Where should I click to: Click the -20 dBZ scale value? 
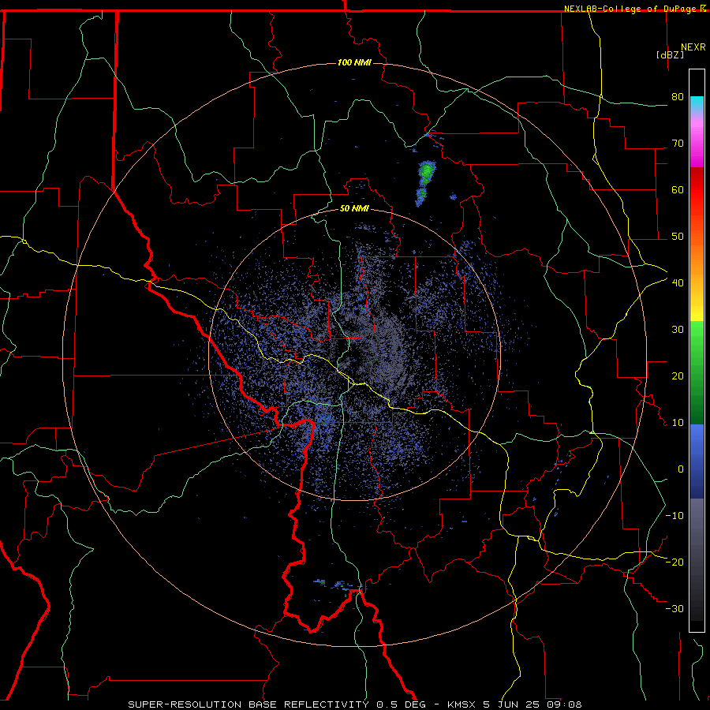click(674, 562)
